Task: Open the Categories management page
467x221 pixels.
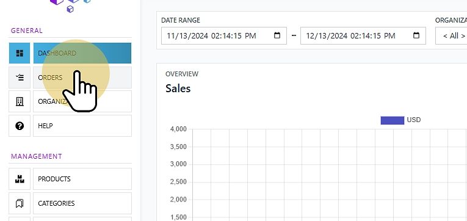Action: [82, 203]
